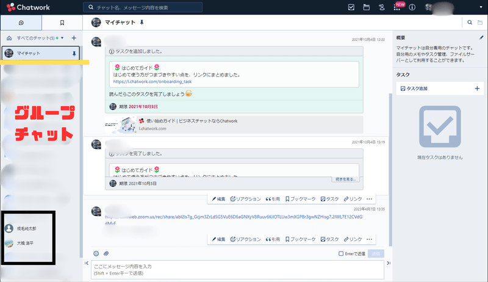Open the task management icon in header

pos(351,7)
